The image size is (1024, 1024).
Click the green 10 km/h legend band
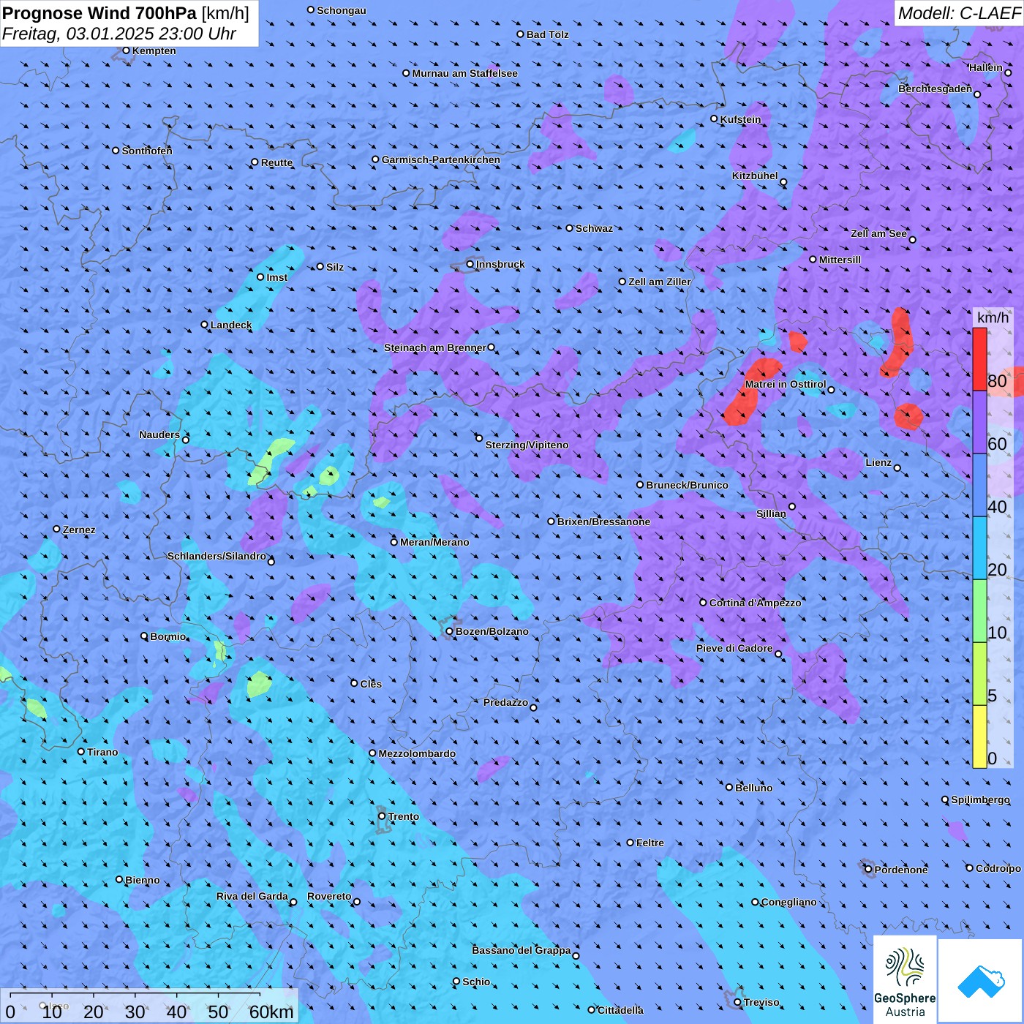(979, 611)
